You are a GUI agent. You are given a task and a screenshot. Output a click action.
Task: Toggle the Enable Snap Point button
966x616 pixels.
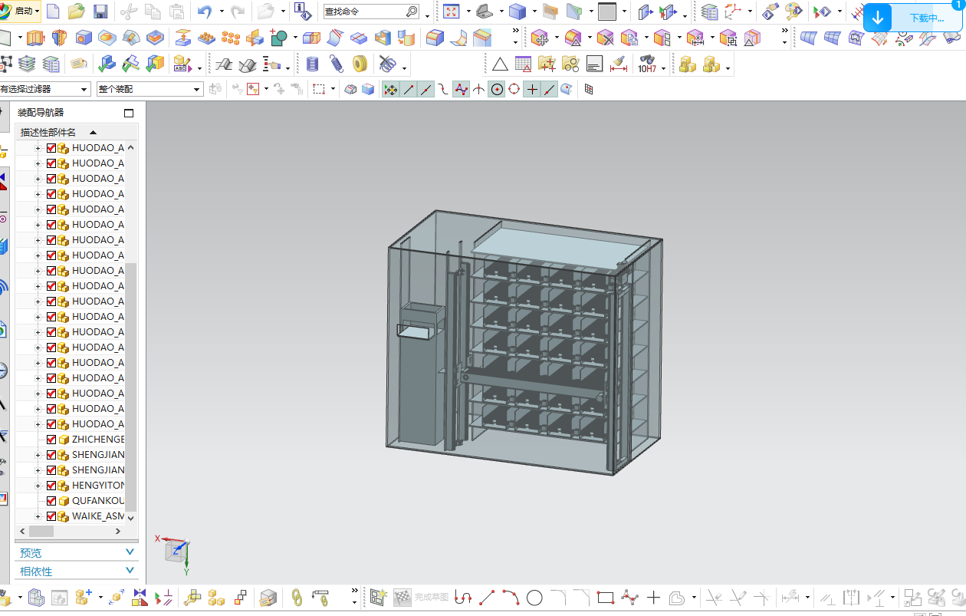390,90
